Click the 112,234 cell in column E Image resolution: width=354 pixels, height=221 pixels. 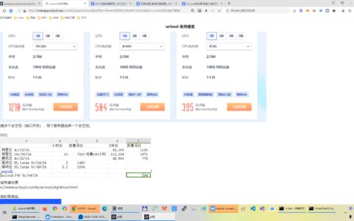point(117,154)
